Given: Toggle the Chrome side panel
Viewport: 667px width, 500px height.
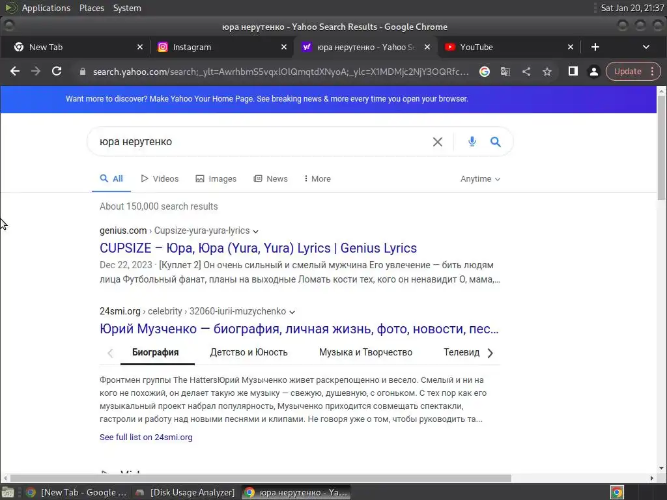Looking at the screenshot, I should click(573, 72).
